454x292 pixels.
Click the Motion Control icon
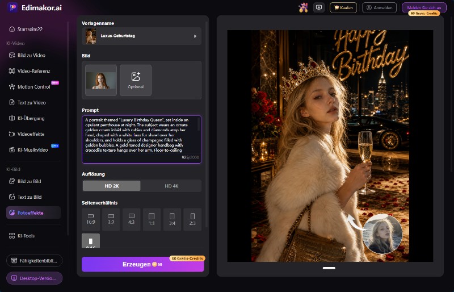12,87
